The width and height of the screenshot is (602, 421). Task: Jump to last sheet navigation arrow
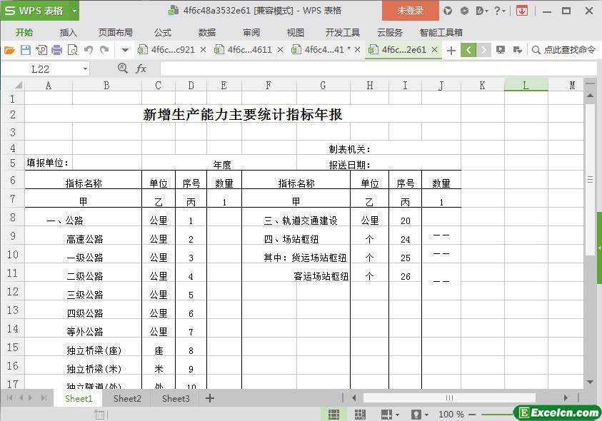[x=44, y=398]
